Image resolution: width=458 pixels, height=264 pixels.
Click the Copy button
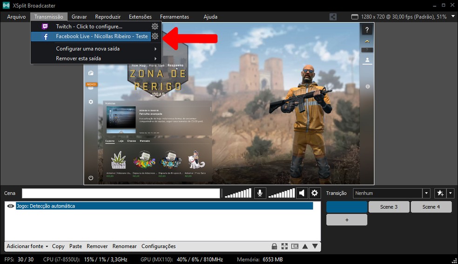58,246
